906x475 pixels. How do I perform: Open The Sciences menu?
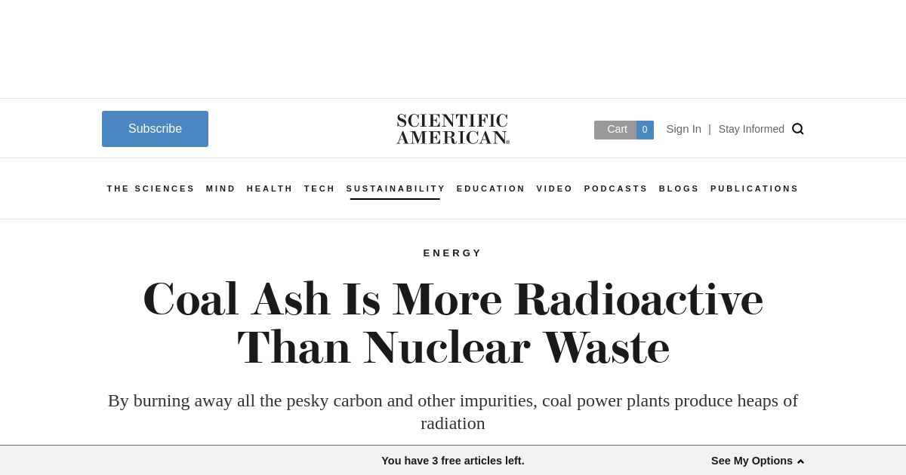(151, 188)
